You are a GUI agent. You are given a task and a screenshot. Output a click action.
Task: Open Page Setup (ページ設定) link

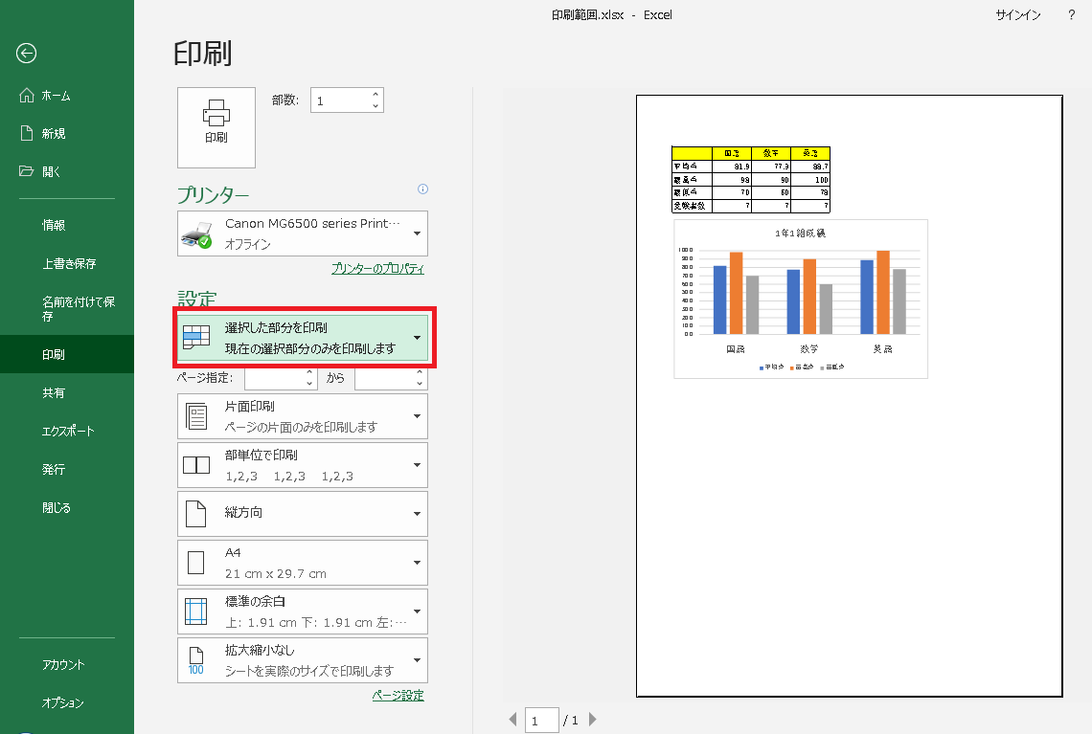point(398,695)
